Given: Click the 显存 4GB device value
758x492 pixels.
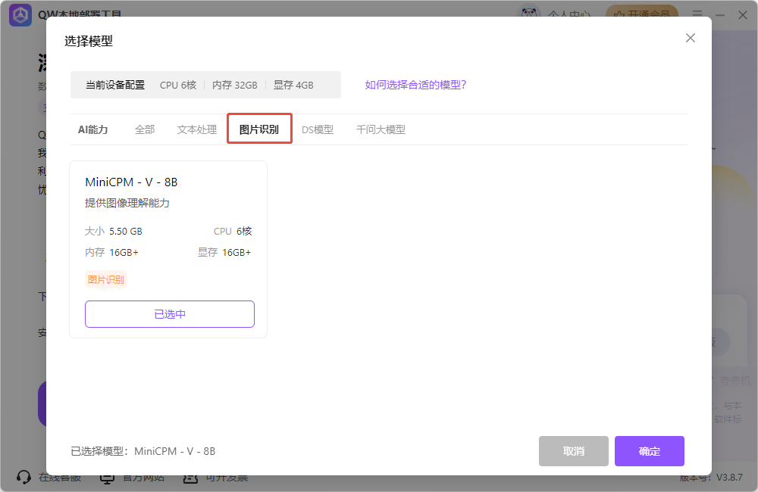Looking at the screenshot, I should (x=293, y=85).
